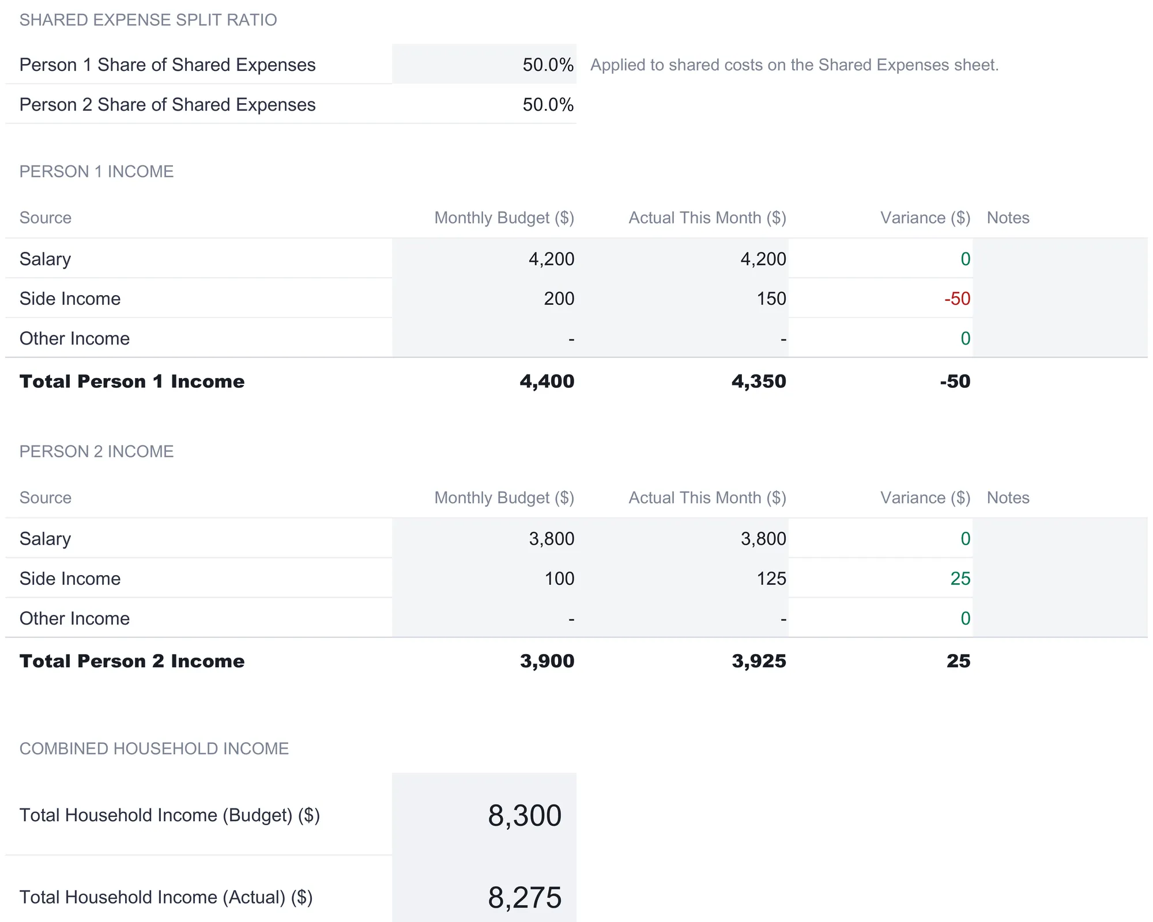Select Person 1 Salary actual this month cell
Screen dimensions: 1153x922
(683, 259)
